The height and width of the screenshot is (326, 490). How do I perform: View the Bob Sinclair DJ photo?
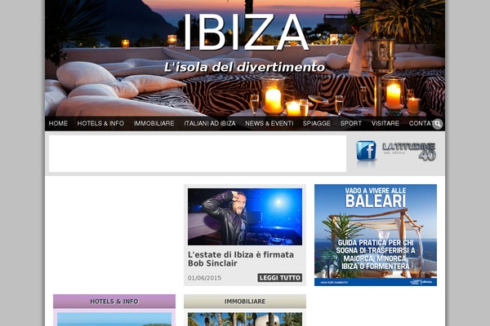(x=245, y=217)
